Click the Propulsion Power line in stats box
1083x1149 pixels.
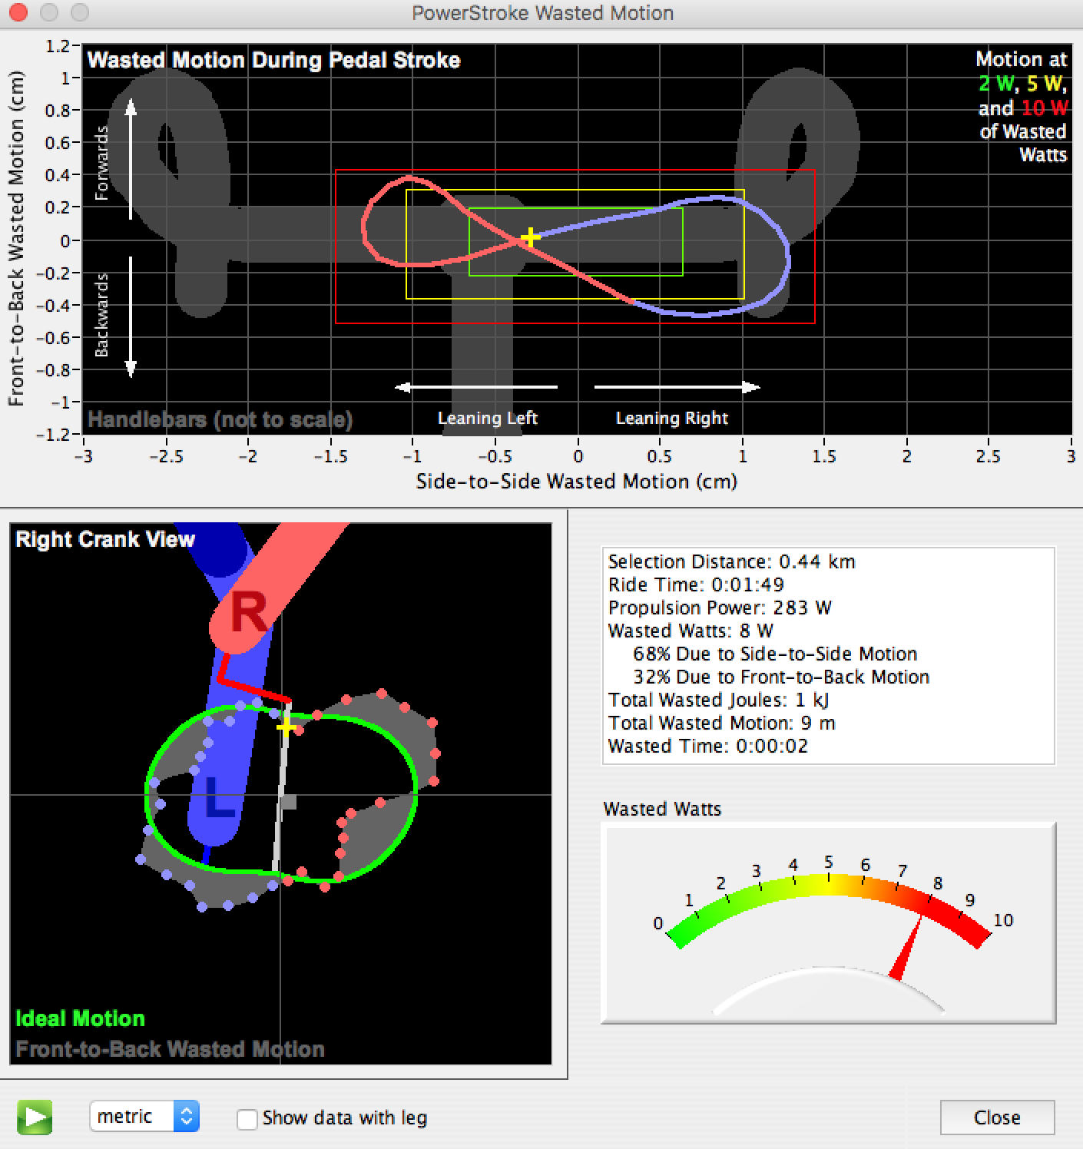point(720,608)
